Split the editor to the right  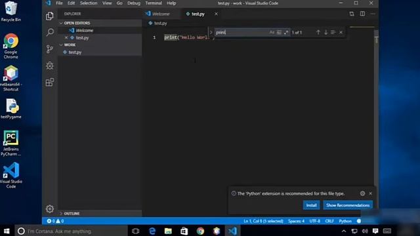coord(362,14)
